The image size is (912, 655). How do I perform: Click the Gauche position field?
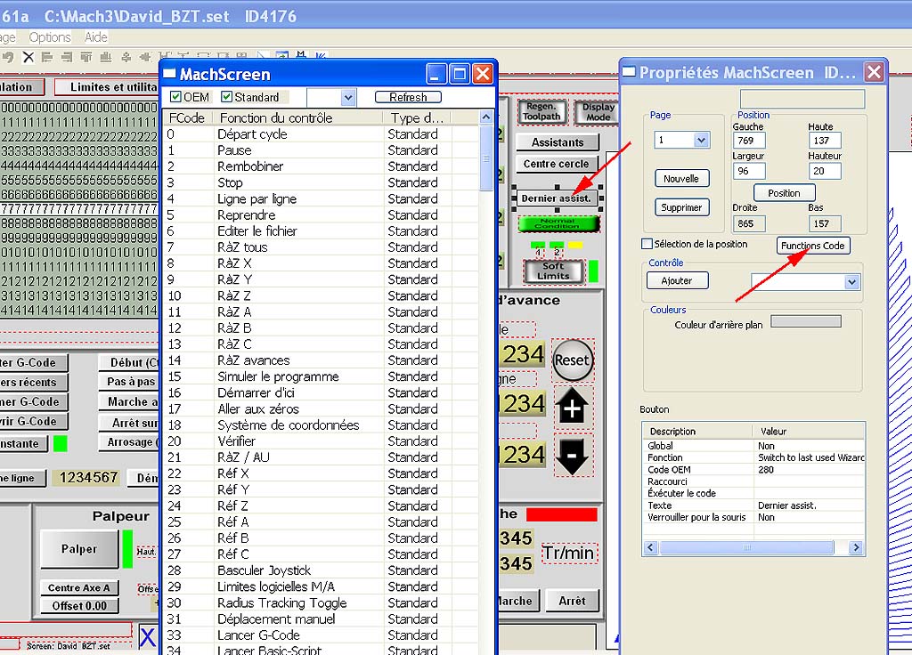pyautogui.click(x=749, y=141)
